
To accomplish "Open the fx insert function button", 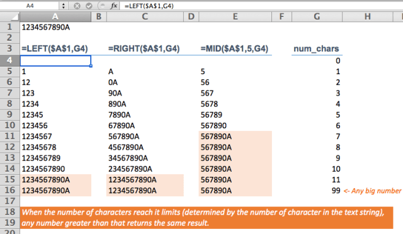I will pos(113,6).
